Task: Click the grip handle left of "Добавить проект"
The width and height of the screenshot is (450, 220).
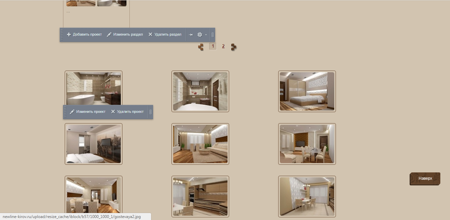Action: tap(62, 35)
